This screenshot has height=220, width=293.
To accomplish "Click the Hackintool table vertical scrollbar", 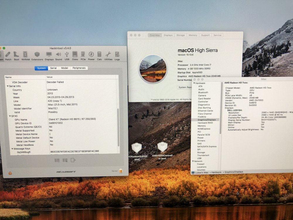I will tap(118, 127).
